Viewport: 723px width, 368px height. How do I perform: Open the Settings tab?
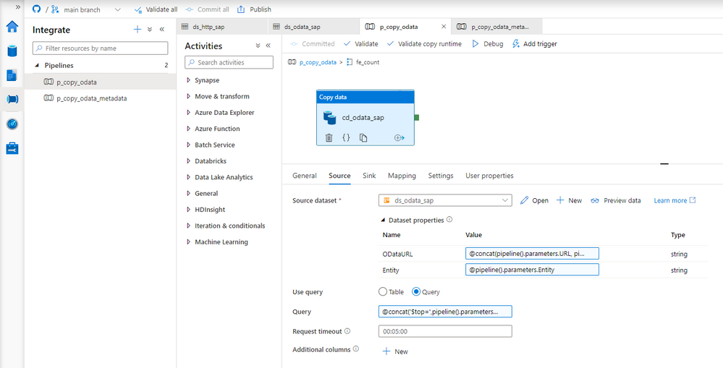[x=440, y=176]
